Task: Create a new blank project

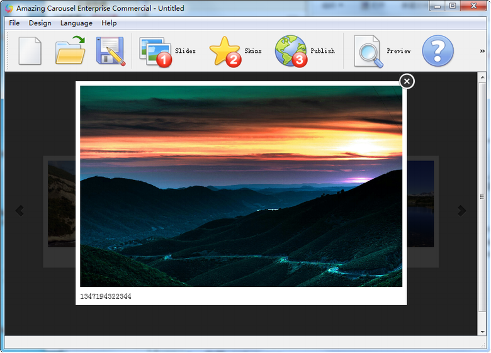Action: tap(30, 51)
